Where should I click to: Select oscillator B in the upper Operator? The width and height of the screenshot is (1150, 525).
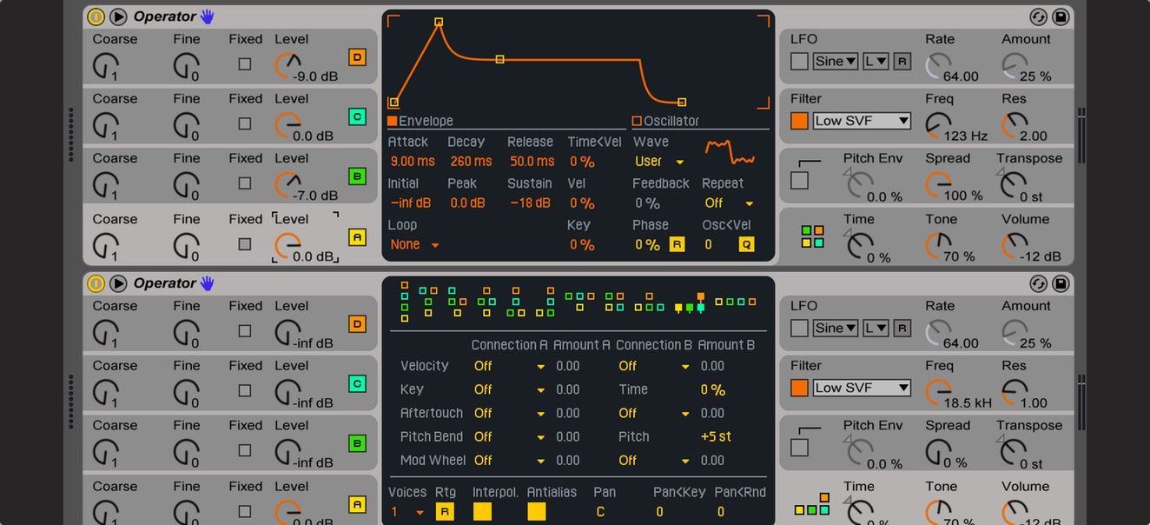357,176
